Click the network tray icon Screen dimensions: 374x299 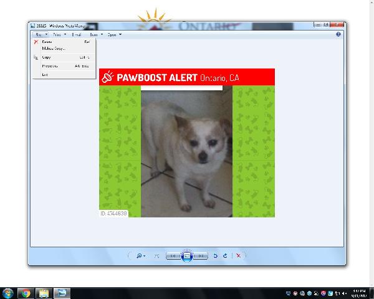(x=337, y=293)
